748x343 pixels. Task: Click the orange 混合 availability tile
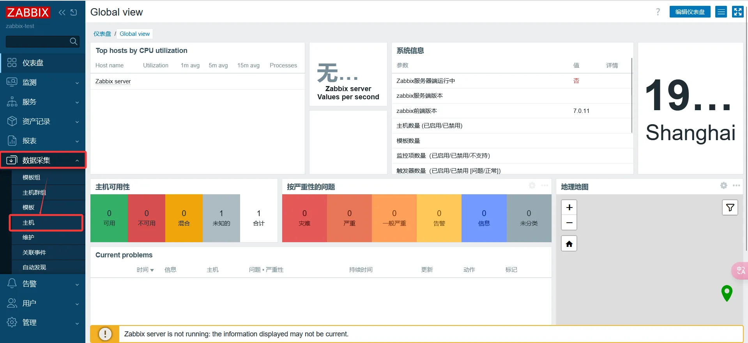click(184, 218)
